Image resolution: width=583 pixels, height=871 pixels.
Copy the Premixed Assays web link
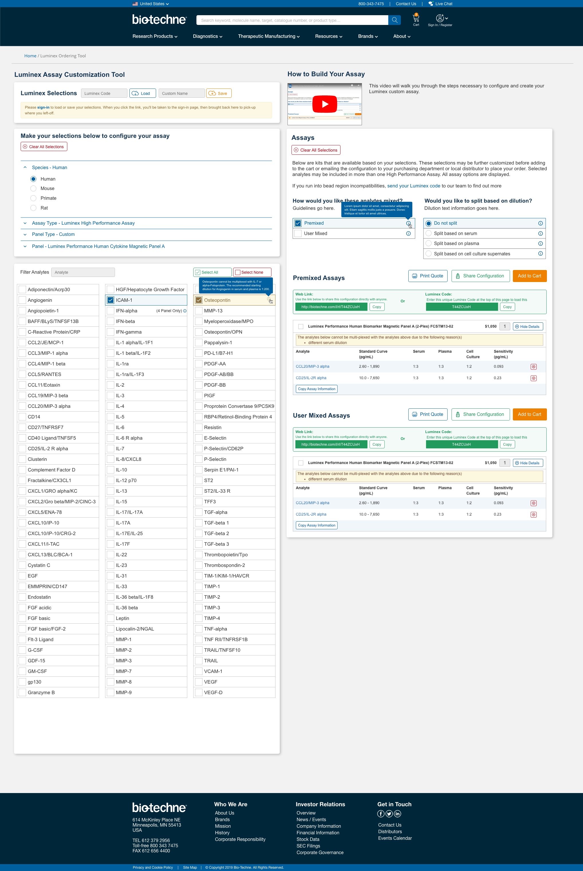377,307
